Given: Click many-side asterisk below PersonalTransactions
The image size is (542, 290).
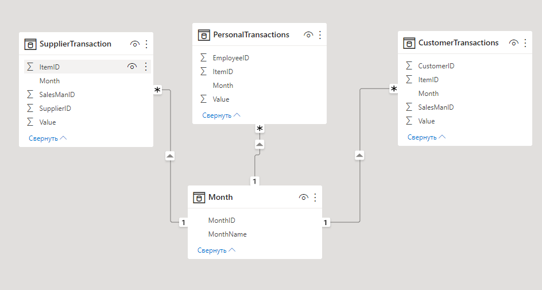Looking at the screenshot, I should click(x=260, y=129).
